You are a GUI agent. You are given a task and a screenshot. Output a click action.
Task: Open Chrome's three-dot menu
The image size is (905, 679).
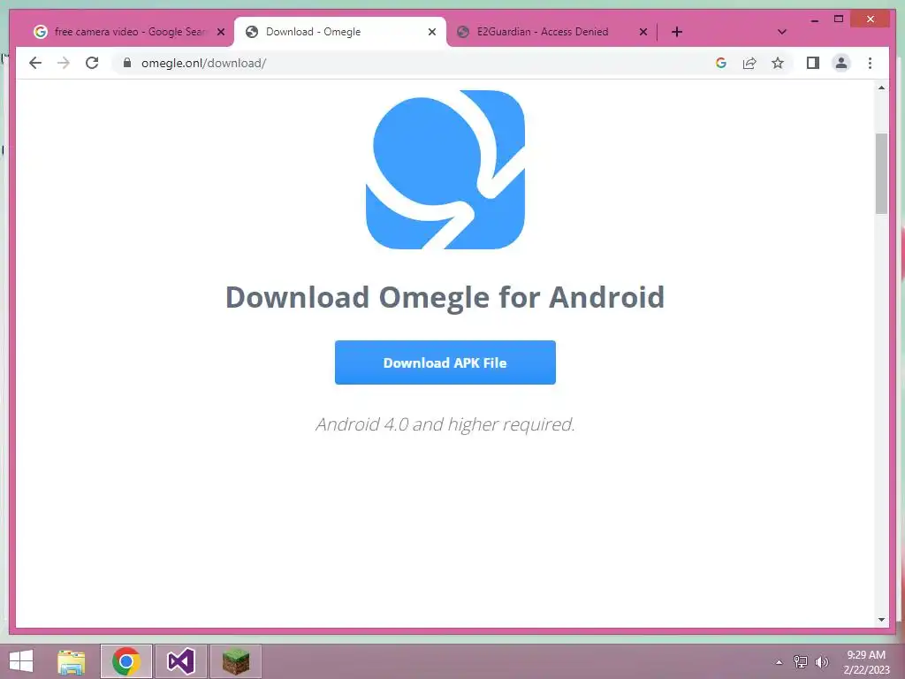[870, 63]
